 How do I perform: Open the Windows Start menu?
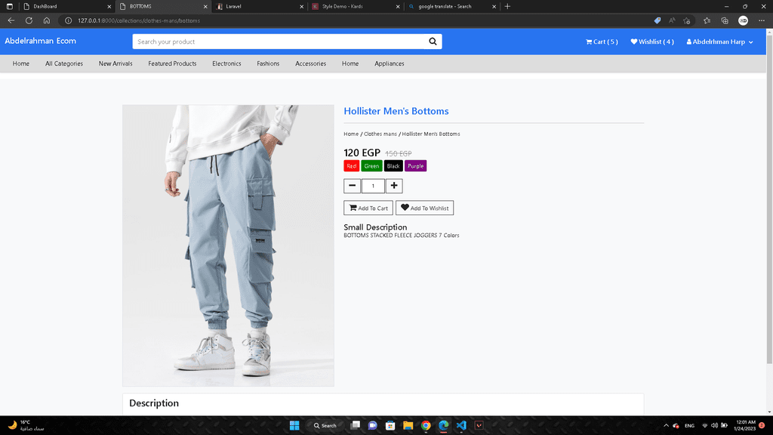point(294,426)
